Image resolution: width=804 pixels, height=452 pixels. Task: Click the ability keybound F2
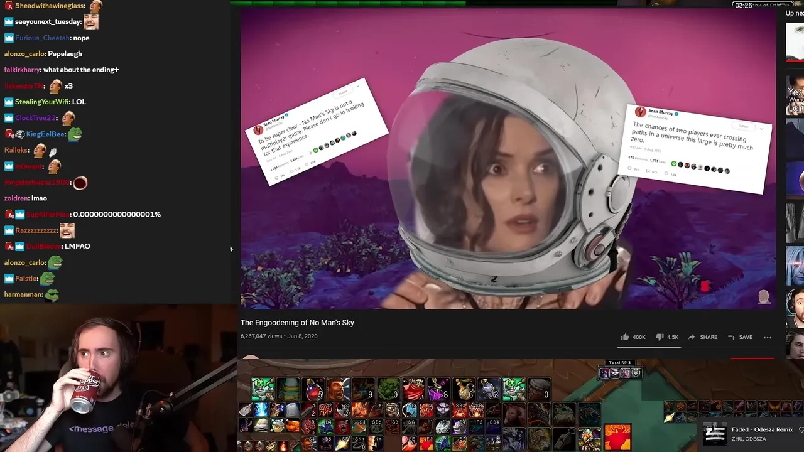click(x=478, y=427)
